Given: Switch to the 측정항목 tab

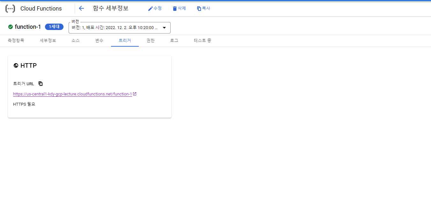Looking at the screenshot, I should point(16,41).
